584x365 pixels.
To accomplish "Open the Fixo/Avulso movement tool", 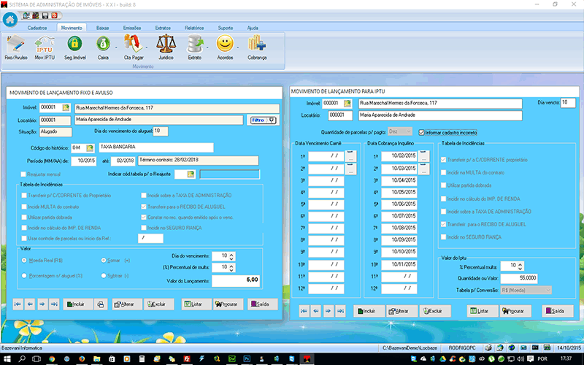I will click(15, 47).
